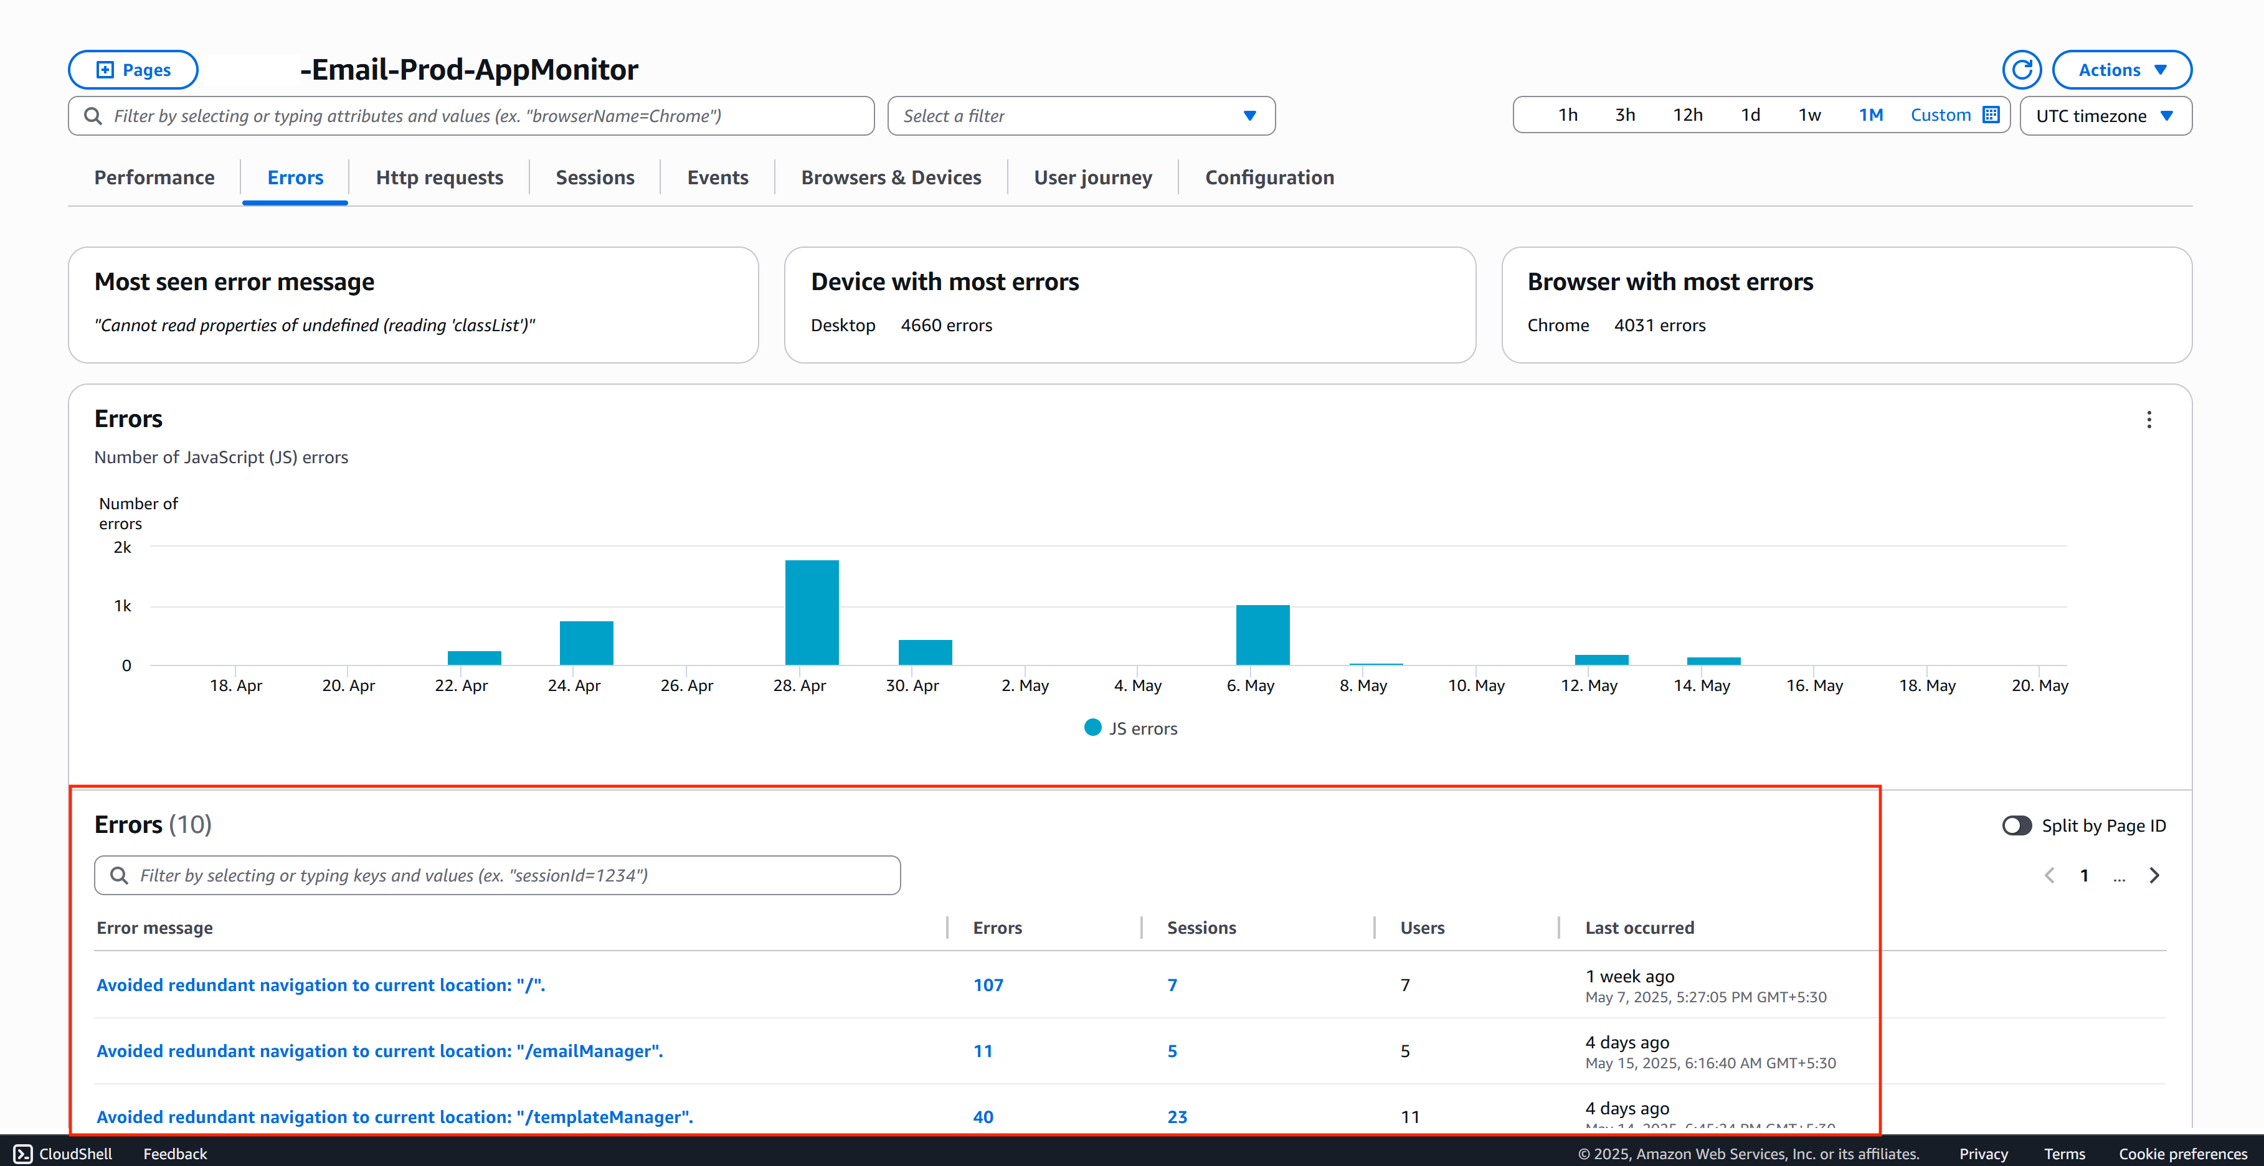
Task: Open the /emailManager navigation error
Action: 380,1051
